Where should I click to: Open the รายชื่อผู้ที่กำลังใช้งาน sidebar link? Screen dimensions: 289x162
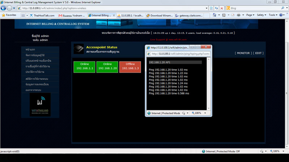point(38,66)
